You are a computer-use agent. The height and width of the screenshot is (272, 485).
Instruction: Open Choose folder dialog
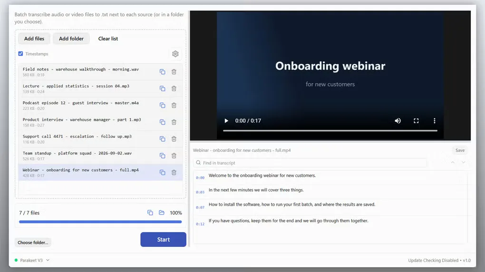click(33, 243)
